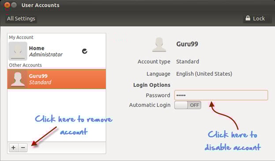Click the Password field to change it

[221, 95]
